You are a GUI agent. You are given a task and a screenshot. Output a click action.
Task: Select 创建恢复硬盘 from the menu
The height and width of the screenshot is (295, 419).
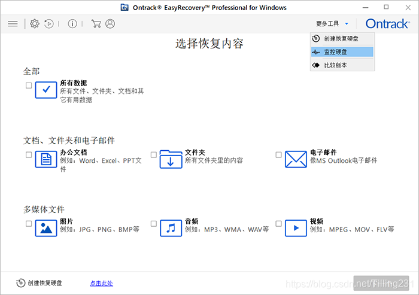[342, 39]
